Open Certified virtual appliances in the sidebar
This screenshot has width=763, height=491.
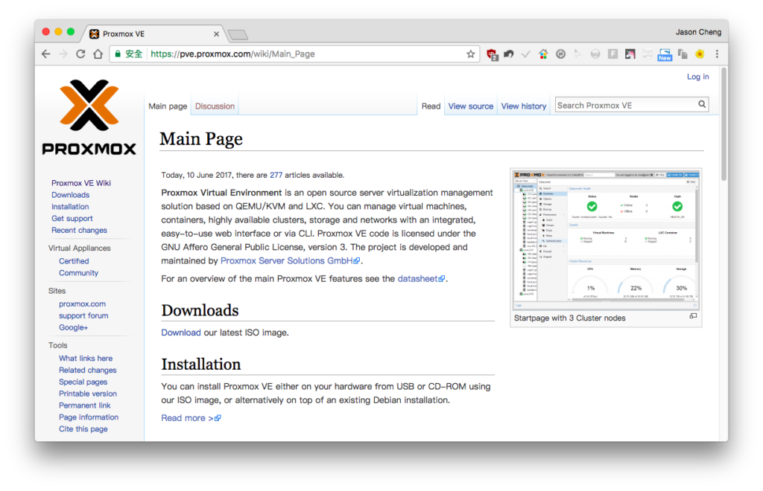click(x=74, y=261)
